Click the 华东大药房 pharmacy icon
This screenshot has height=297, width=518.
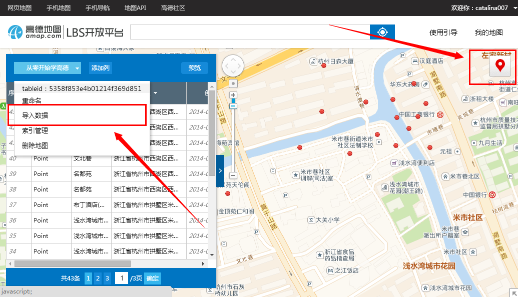[425, 84]
